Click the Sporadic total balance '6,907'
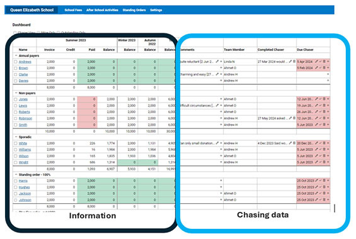The width and height of the screenshot is (356, 239). tap(111, 169)
